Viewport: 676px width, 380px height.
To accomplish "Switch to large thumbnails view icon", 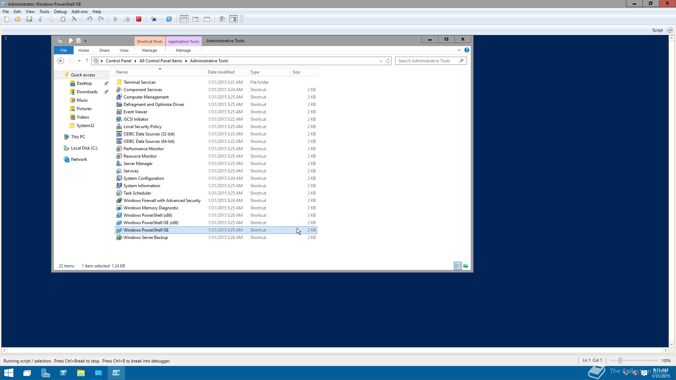I will tap(465, 266).
